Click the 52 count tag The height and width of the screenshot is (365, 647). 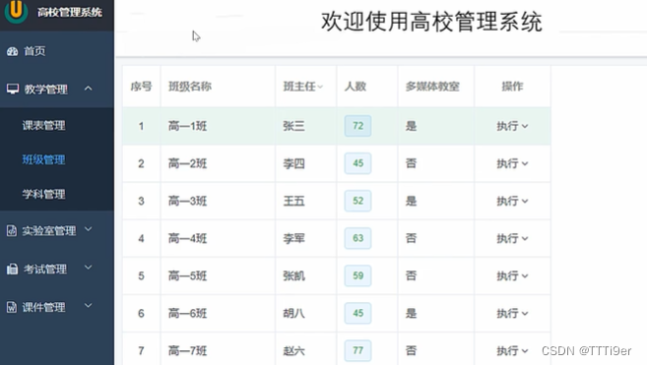click(357, 201)
